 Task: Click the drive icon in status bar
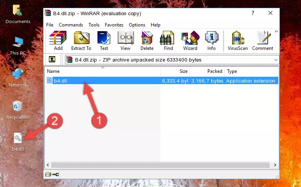[48, 175]
